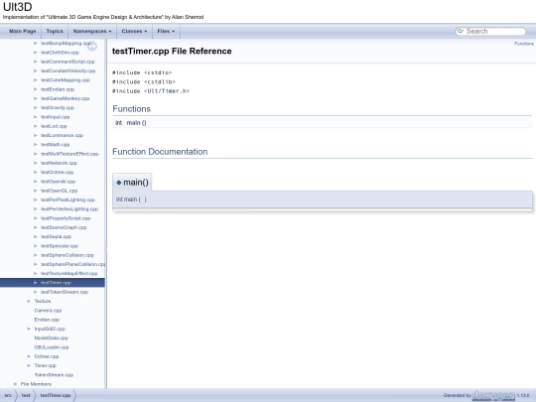Expand the testEndian.cpp tree arrow
The width and height of the screenshot is (536, 402).
35,89
